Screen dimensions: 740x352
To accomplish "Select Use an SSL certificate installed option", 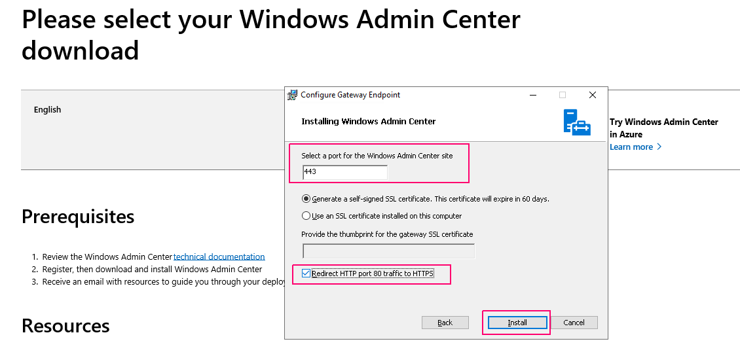I will click(x=306, y=216).
